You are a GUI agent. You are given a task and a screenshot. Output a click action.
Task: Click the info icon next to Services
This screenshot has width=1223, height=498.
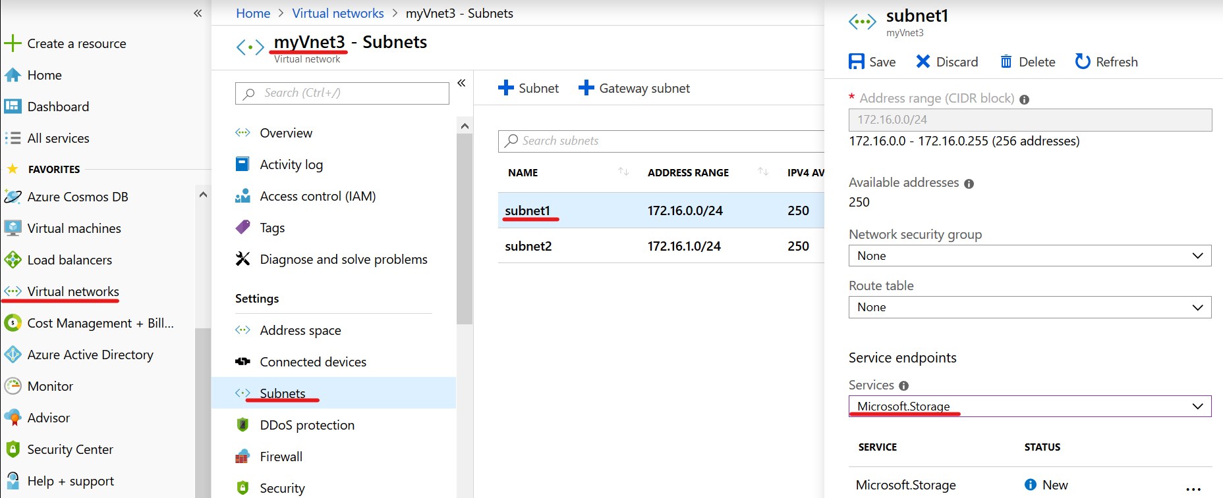(903, 386)
